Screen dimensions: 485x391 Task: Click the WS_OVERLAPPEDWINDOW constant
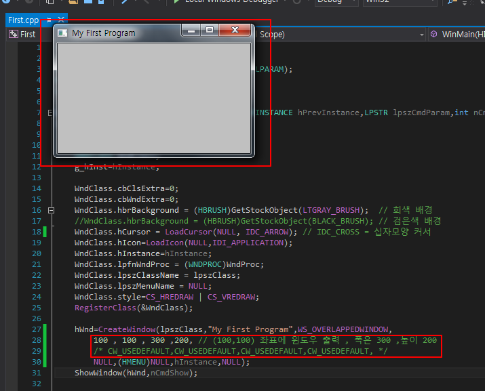click(x=343, y=329)
